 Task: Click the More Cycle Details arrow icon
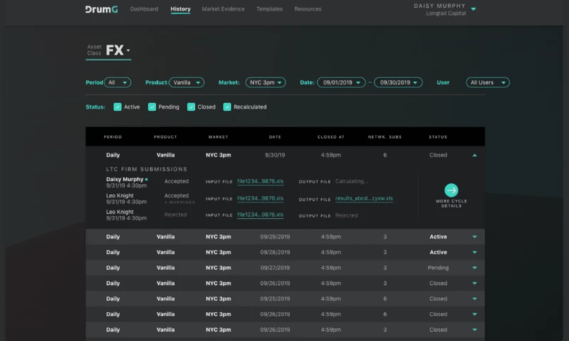[451, 190]
